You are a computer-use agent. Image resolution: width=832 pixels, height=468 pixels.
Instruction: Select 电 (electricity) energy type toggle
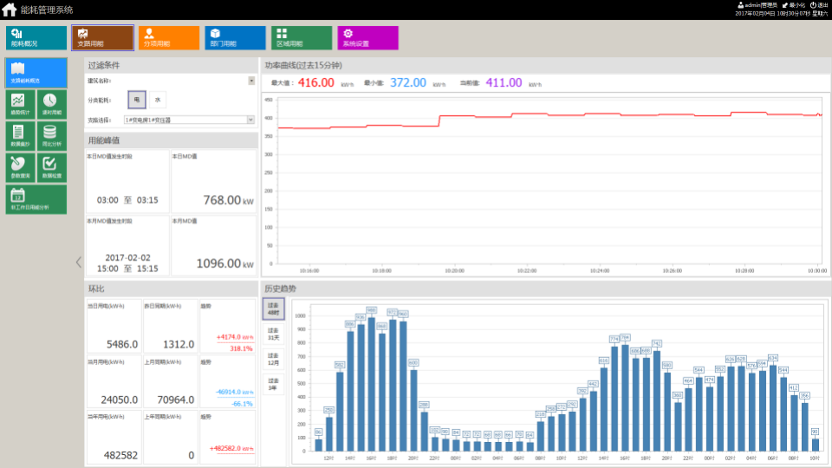click(137, 101)
